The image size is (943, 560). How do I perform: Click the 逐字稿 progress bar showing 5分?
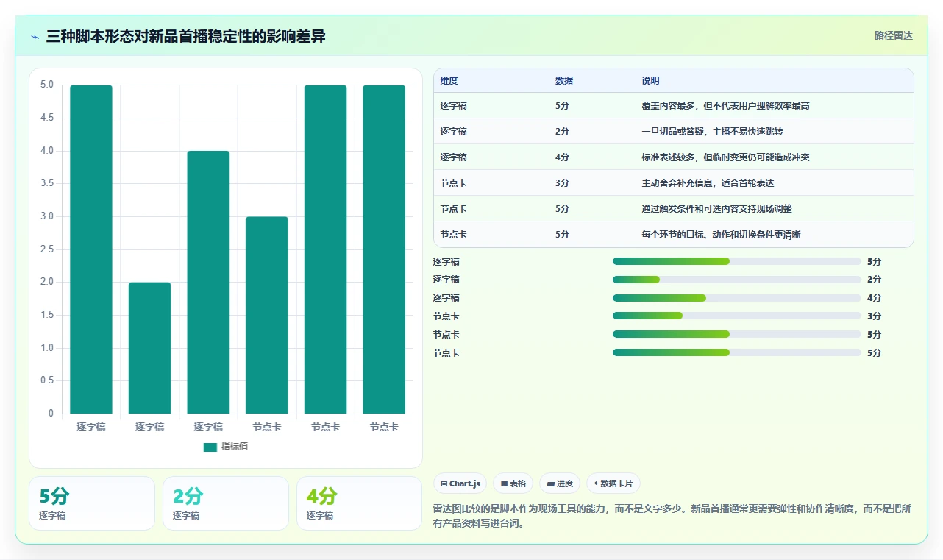pos(736,261)
